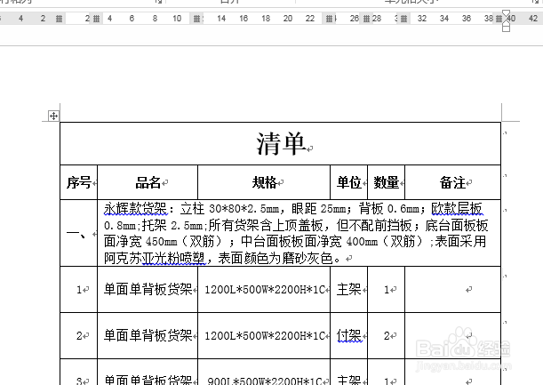The image size is (543, 385).
Task: Click 单面单背板货架 in row 1
Action: click(148, 289)
